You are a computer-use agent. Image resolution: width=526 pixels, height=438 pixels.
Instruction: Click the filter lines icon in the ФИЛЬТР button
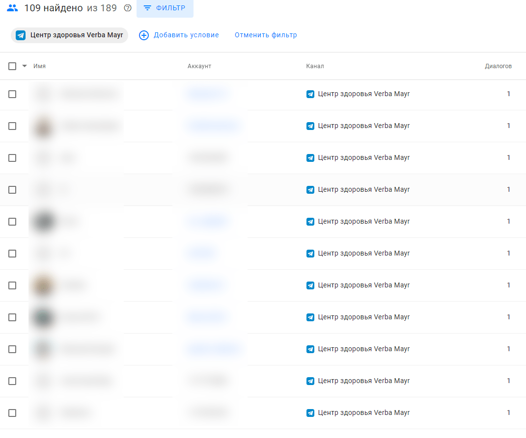[147, 8]
